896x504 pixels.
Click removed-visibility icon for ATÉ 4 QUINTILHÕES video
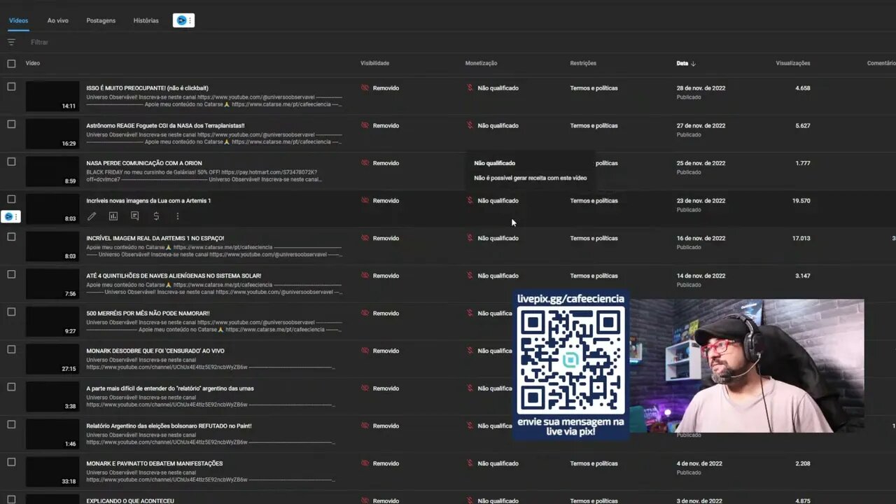pyautogui.click(x=365, y=276)
